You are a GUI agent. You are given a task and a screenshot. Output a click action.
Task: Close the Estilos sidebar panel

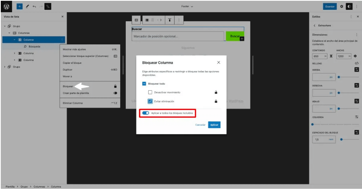tap(358, 16)
